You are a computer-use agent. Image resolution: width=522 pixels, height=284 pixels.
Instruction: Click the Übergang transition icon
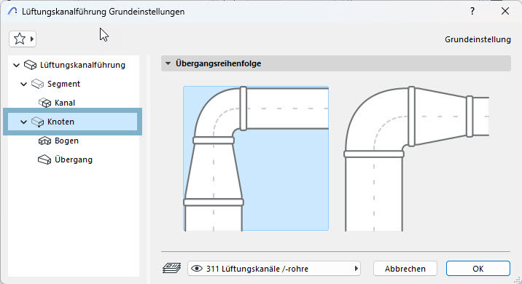[44, 159]
